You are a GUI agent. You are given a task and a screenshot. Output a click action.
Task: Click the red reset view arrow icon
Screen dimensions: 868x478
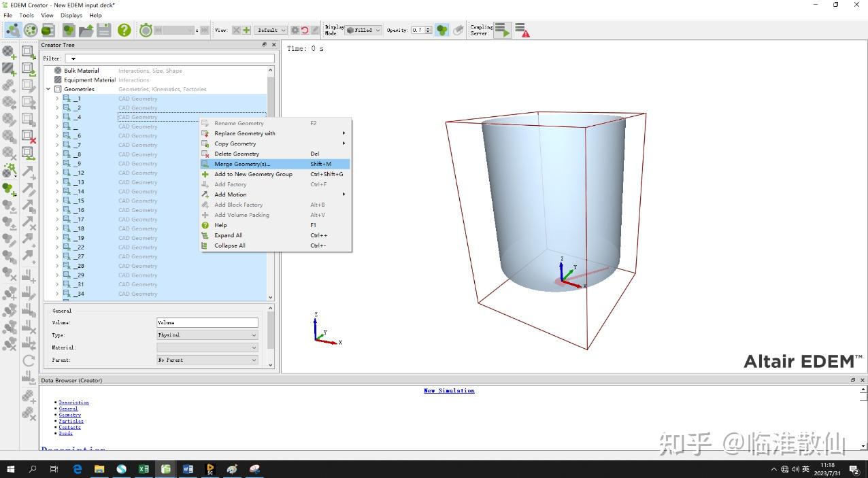click(305, 30)
